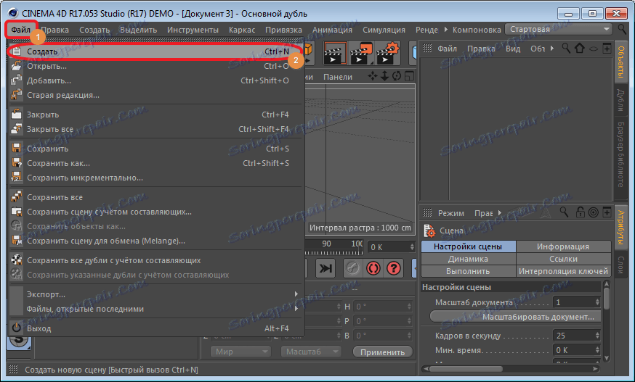Image resolution: width=635 pixels, height=382 pixels.
Task: Click the Render to Picture Viewer clapperboard icon
Action: 361,51
